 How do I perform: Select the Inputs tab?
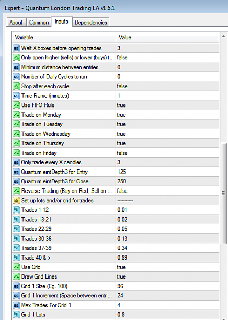click(61, 22)
